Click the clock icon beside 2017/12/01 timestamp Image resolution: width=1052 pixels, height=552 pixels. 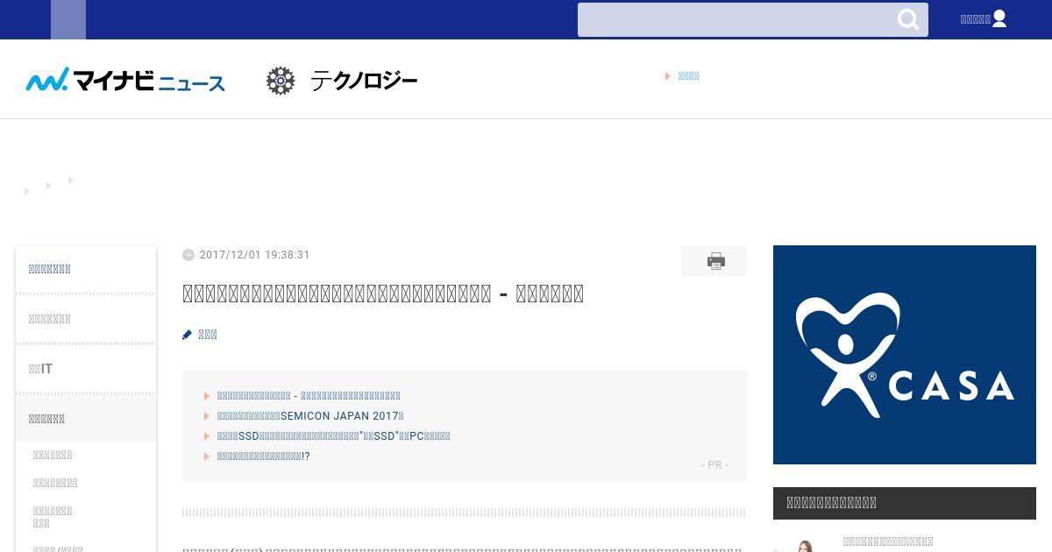tap(188, 255)
